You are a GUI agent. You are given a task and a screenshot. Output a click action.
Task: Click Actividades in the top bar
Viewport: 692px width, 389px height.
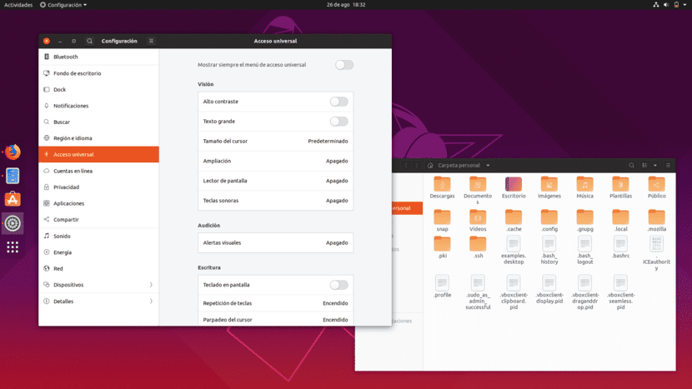point(18,5)
